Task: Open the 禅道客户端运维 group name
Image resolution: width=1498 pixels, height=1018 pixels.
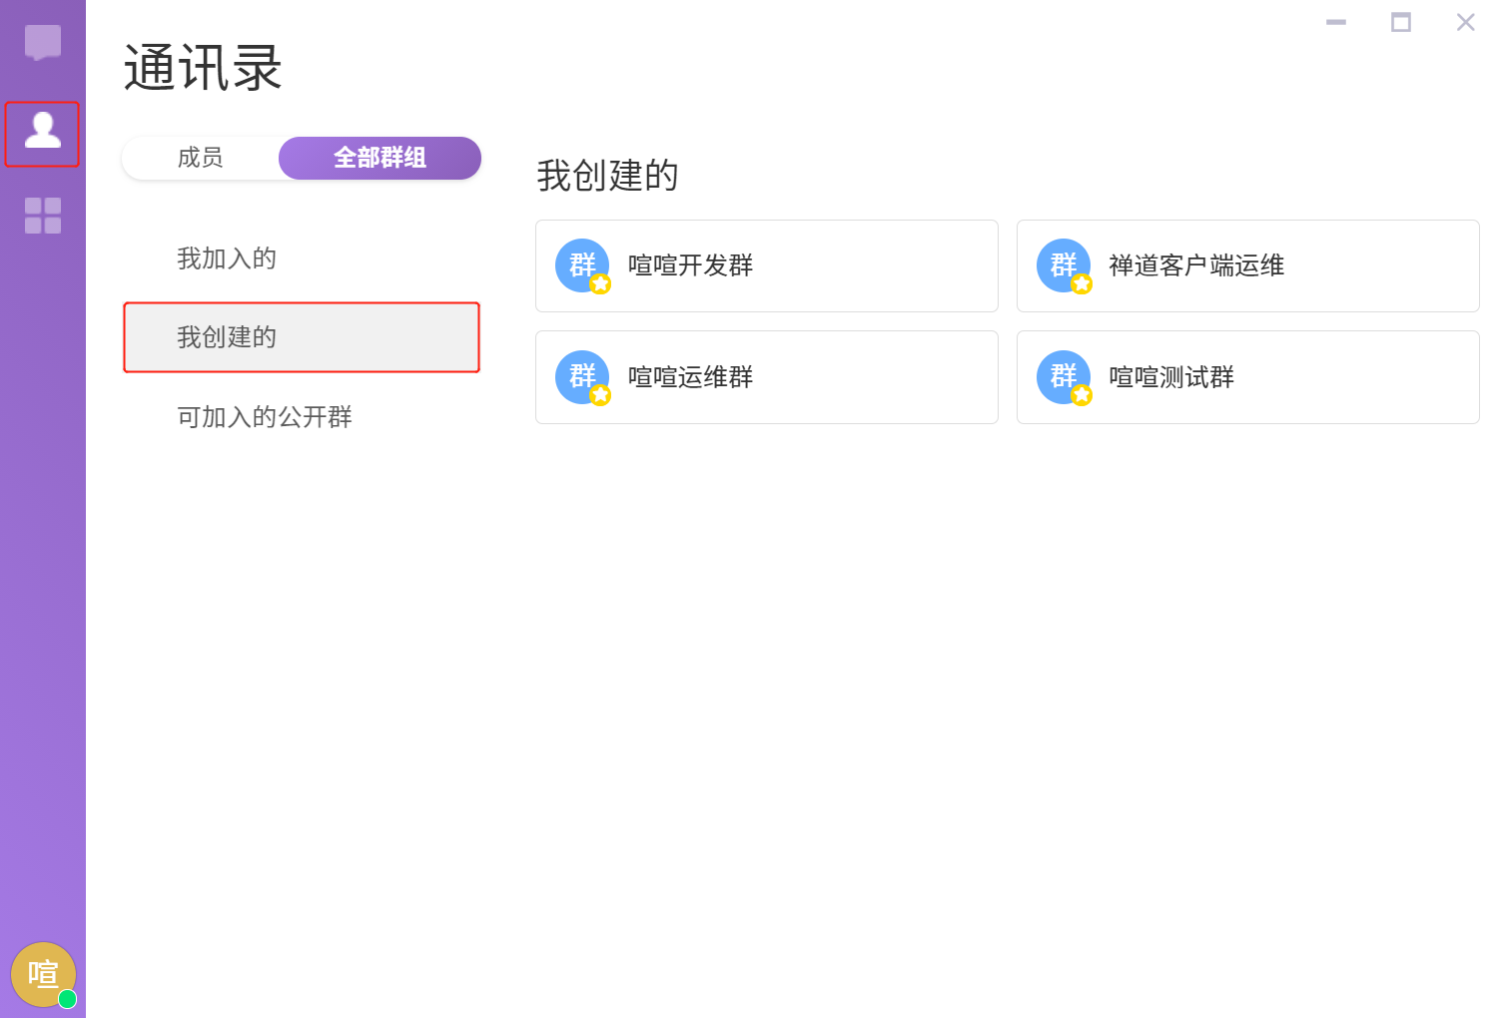Action: (x=1196, y=265)
